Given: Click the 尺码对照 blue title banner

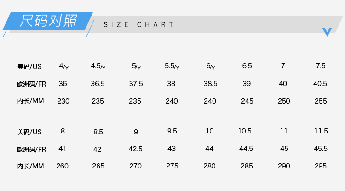Looking at the screenshot, I should click(48, 21).
